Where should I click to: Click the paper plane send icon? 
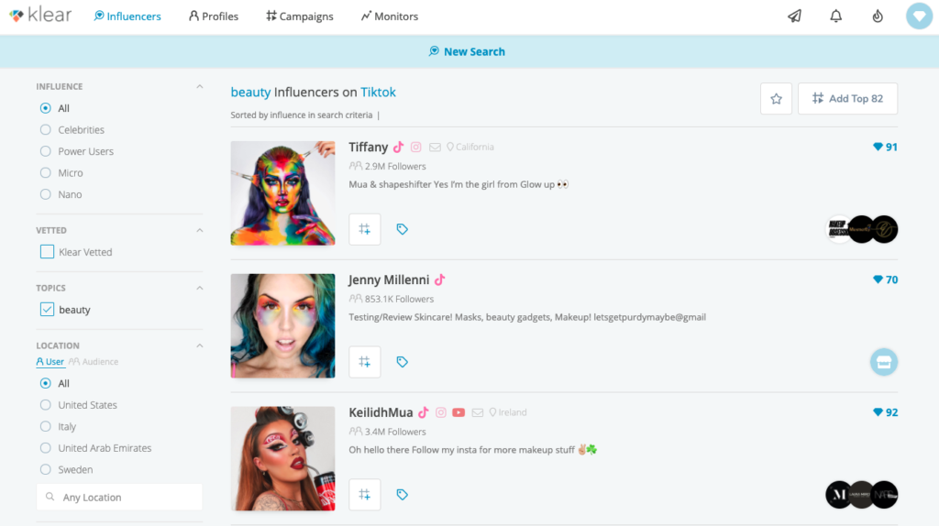[x=794, y=16]
